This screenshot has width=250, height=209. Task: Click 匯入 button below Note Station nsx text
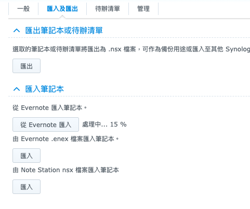tap(27, 187)
